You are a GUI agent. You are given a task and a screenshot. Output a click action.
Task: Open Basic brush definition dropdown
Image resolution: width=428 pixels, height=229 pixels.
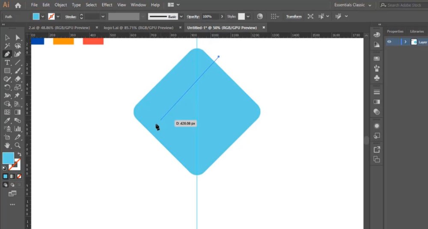(181, 17)
